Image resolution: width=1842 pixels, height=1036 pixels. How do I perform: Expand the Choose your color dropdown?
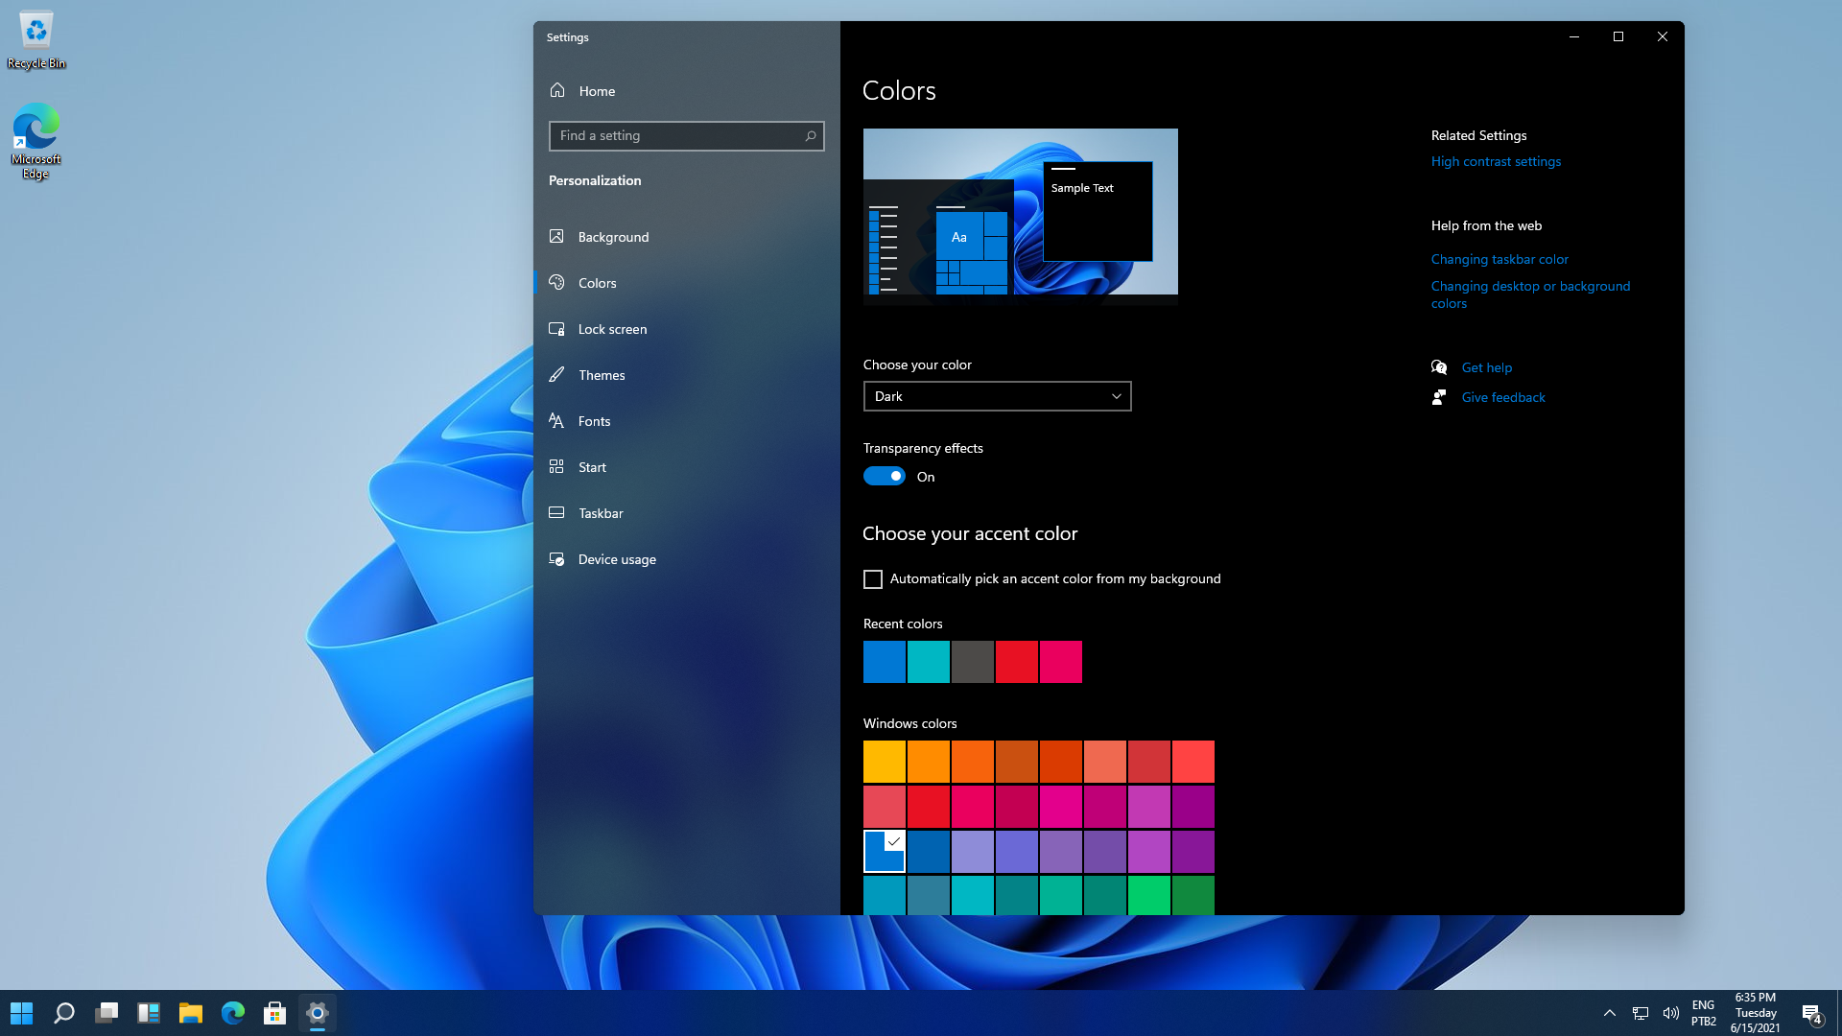996,396
